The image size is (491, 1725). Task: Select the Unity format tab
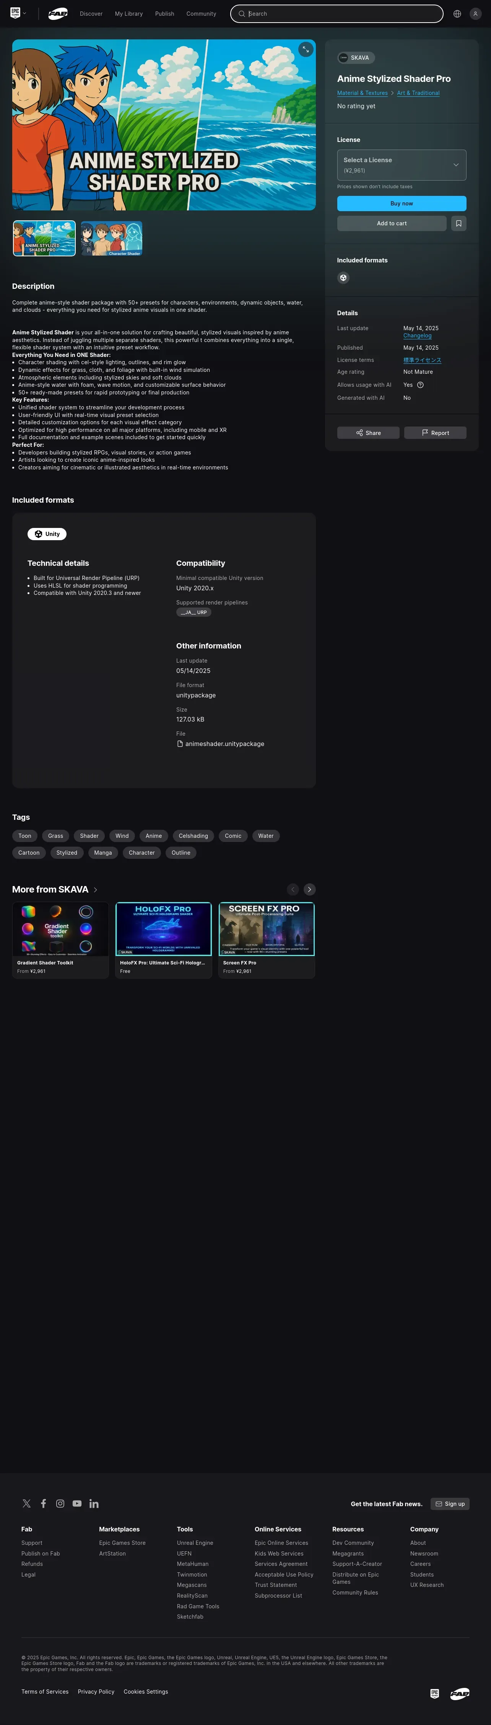click(x=47, y=534)
